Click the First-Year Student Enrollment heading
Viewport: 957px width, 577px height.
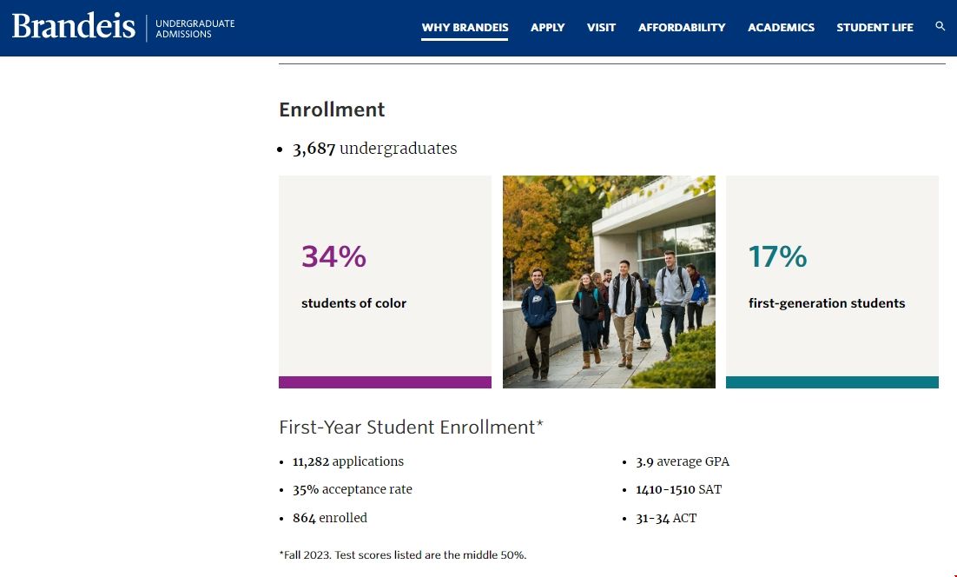(411, 428)
